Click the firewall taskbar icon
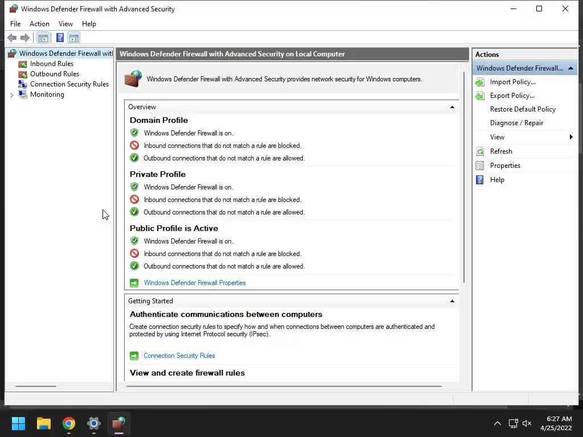The image size is (583, 437). (119, 423)
